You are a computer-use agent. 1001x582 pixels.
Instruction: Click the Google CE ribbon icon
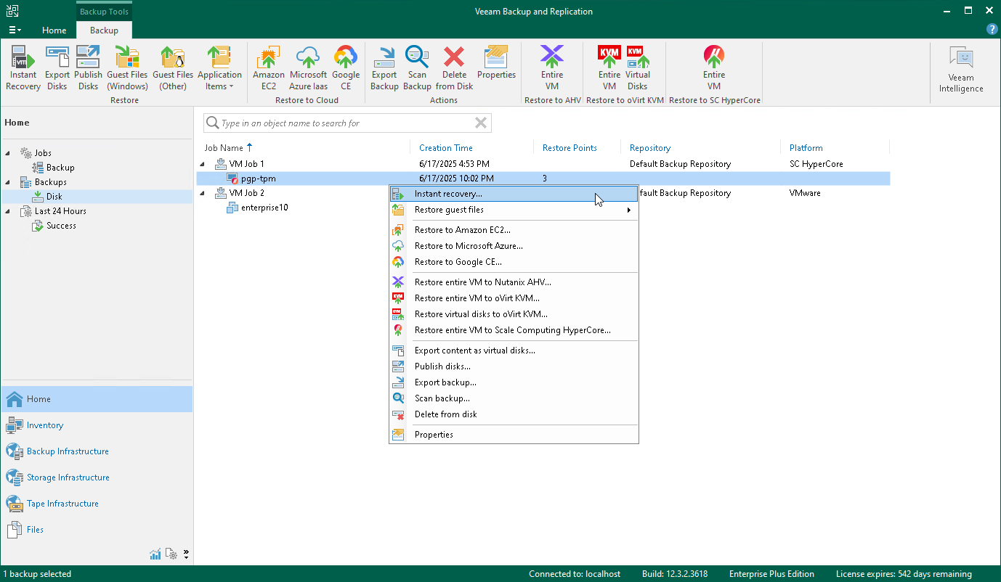click(346, 68)
